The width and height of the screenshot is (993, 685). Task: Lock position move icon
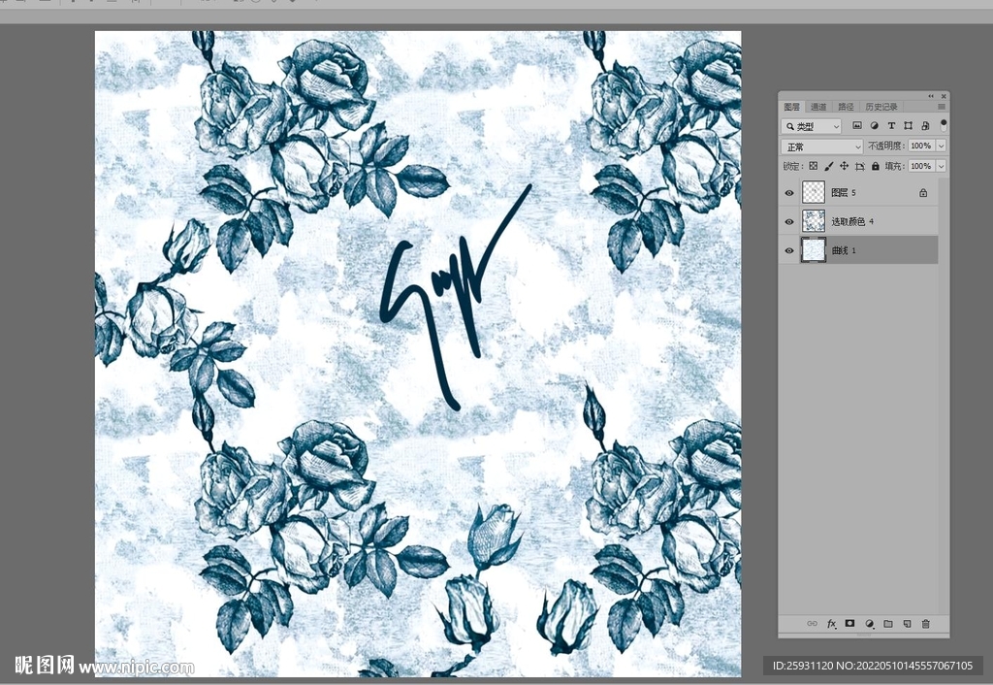(845, 166)
